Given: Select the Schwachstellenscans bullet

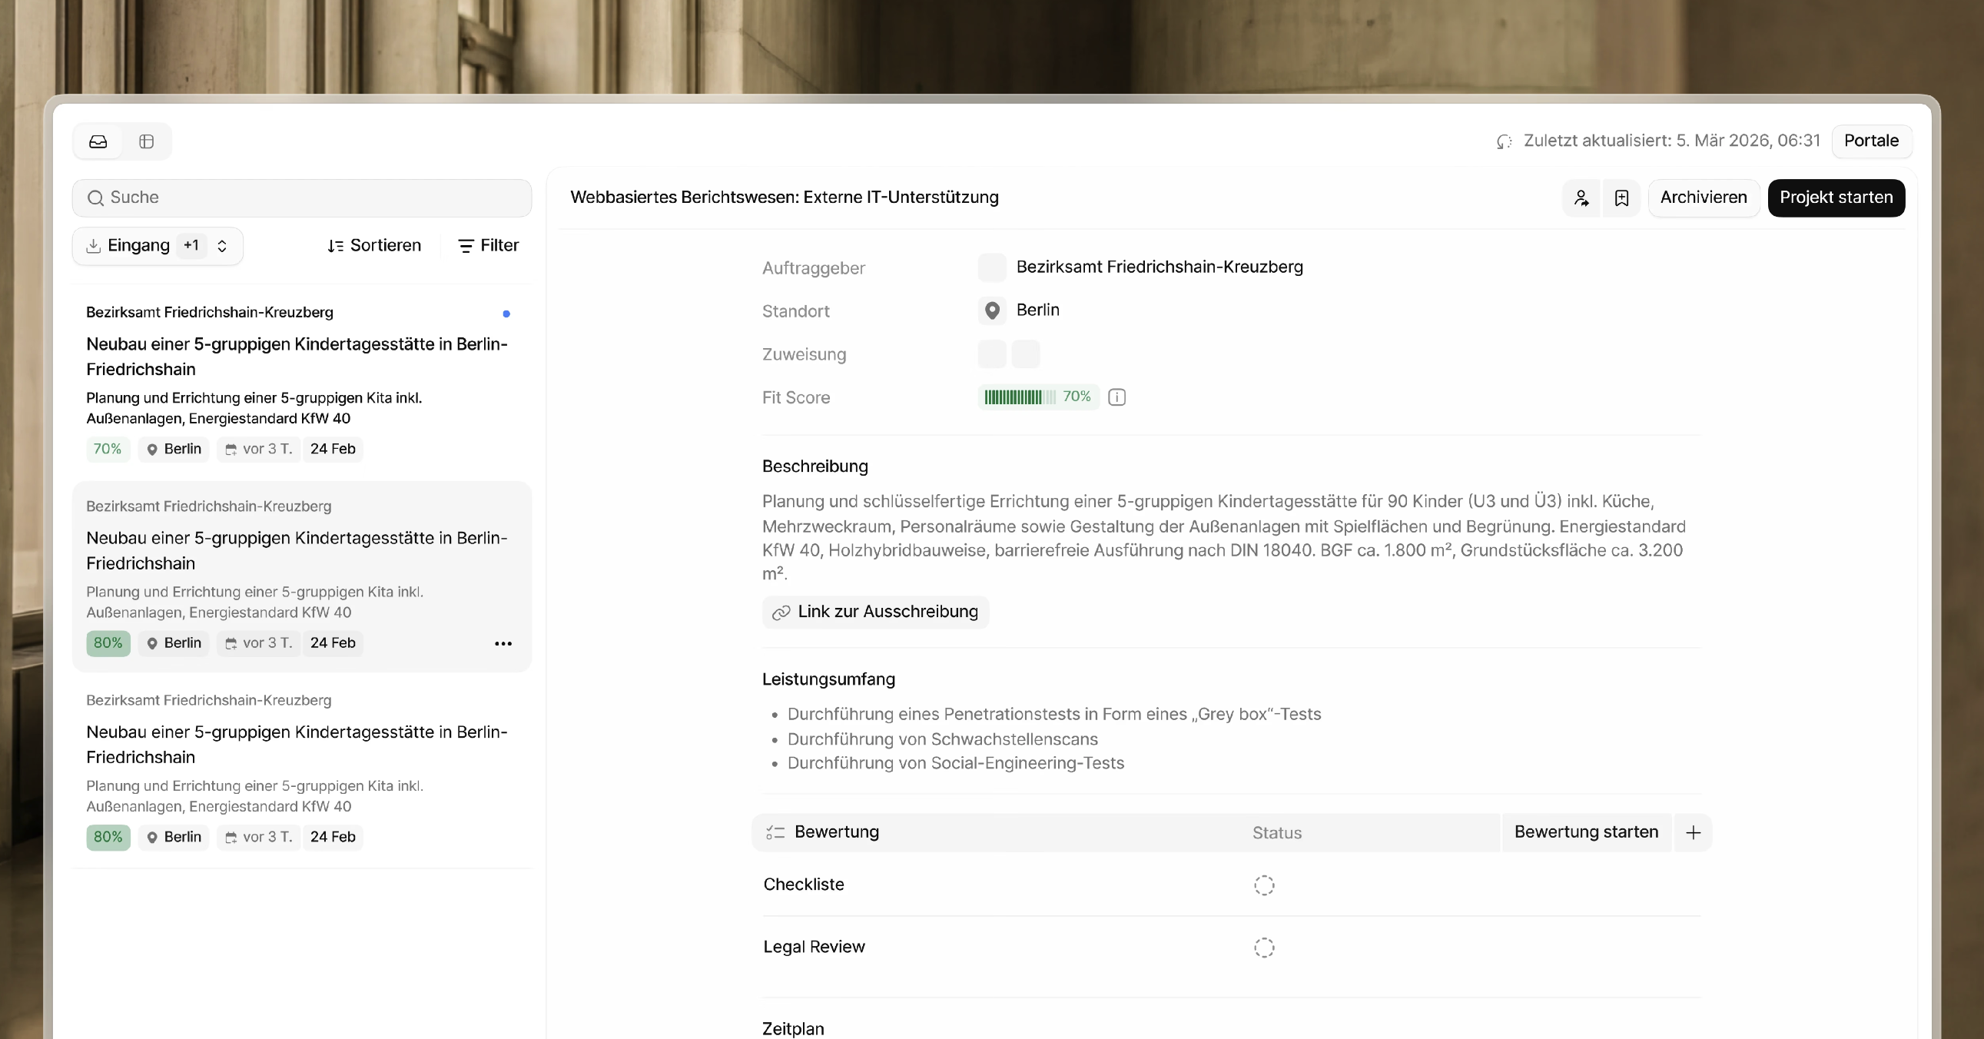Looking at the screenshot, I should point(942,739).
